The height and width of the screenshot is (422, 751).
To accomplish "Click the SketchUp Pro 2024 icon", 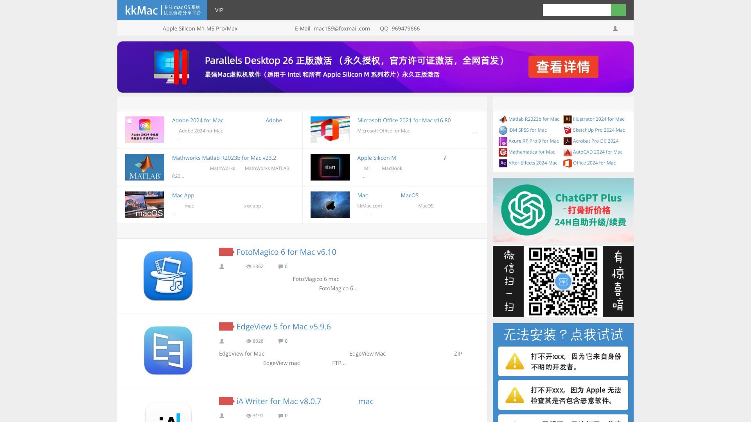I will point(568,130).
